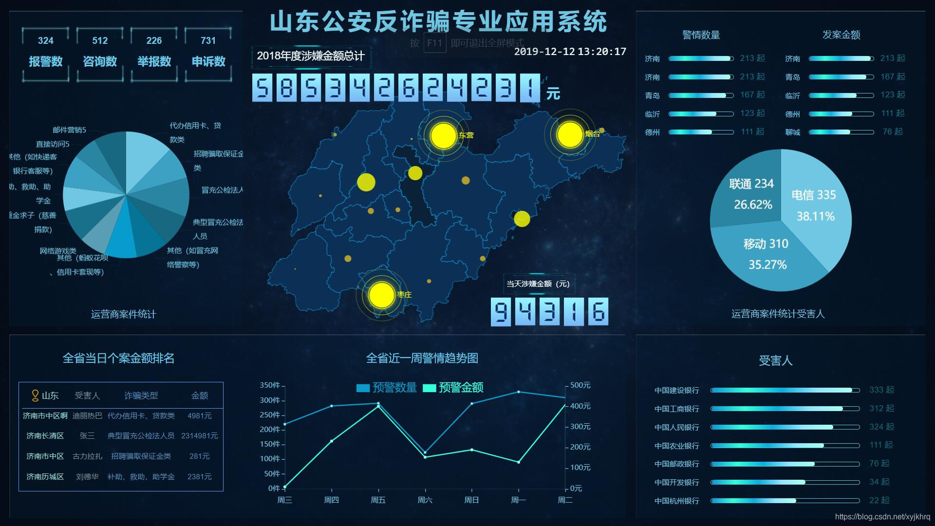Click the location pin icon beside 山东
This screenshot has width=935, height=526.
point(35,395)
